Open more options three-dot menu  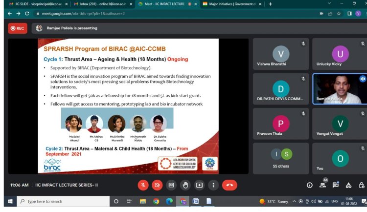pyautogui.click(x=213, y=185)
